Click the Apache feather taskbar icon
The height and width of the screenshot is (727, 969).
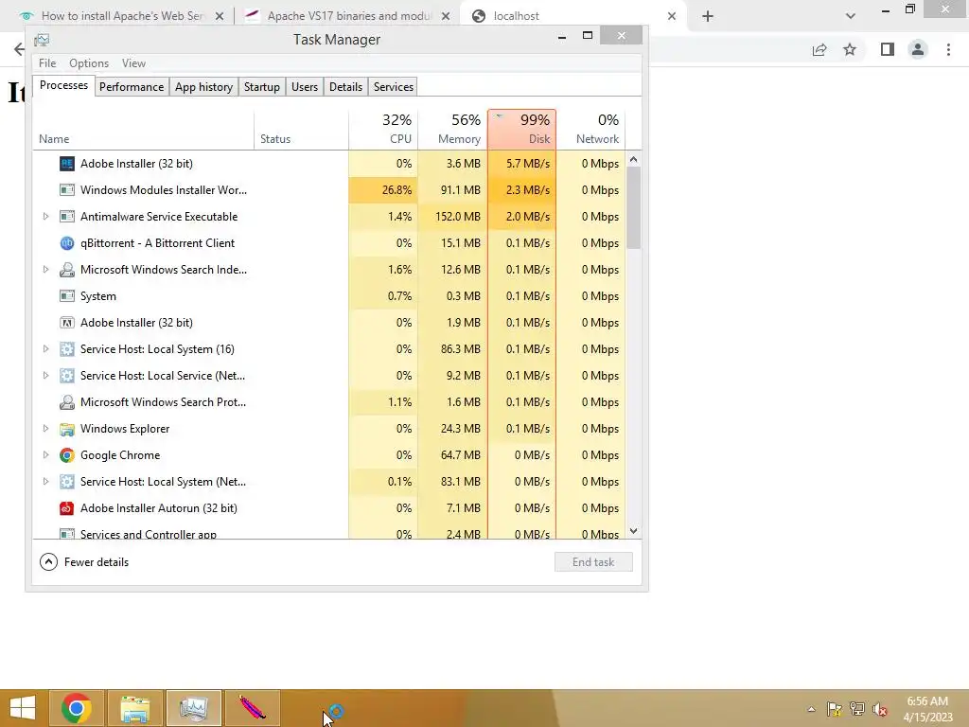252,708
